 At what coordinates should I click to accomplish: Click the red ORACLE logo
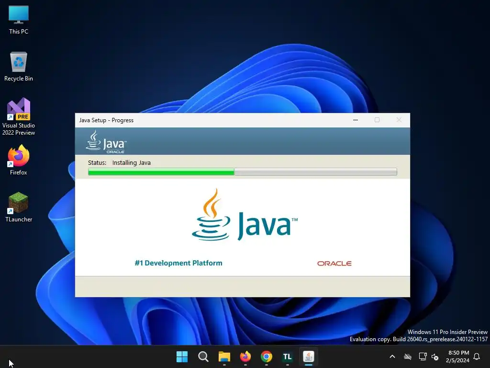point(334,264)
